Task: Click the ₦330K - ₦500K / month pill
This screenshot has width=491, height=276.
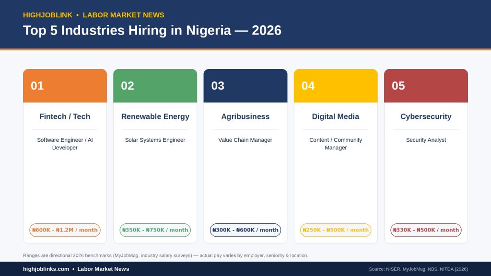Action: pos(426,230)
